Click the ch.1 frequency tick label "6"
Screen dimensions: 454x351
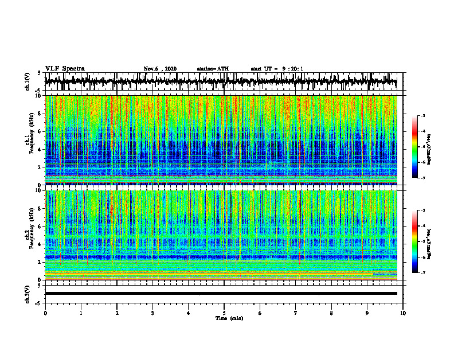(x=41, y=132)
